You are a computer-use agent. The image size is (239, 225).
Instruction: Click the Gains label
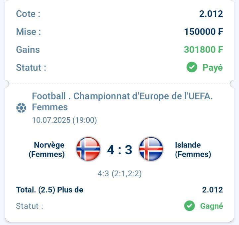28,49
